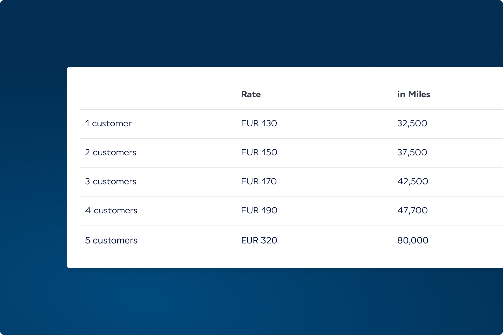
Task: Choose the 5 customers row label
Action: click(x=111, y=240)
